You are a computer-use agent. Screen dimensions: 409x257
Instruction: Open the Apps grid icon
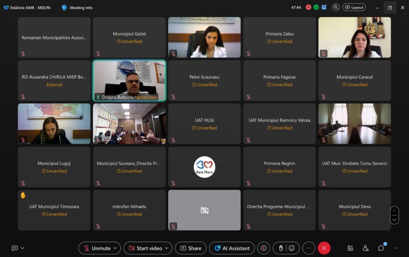350,248
